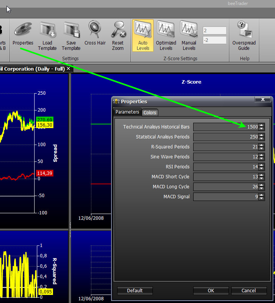Viewport: 275px width, 303px height.
Task: Click the Default button
Action: [135, 291]
